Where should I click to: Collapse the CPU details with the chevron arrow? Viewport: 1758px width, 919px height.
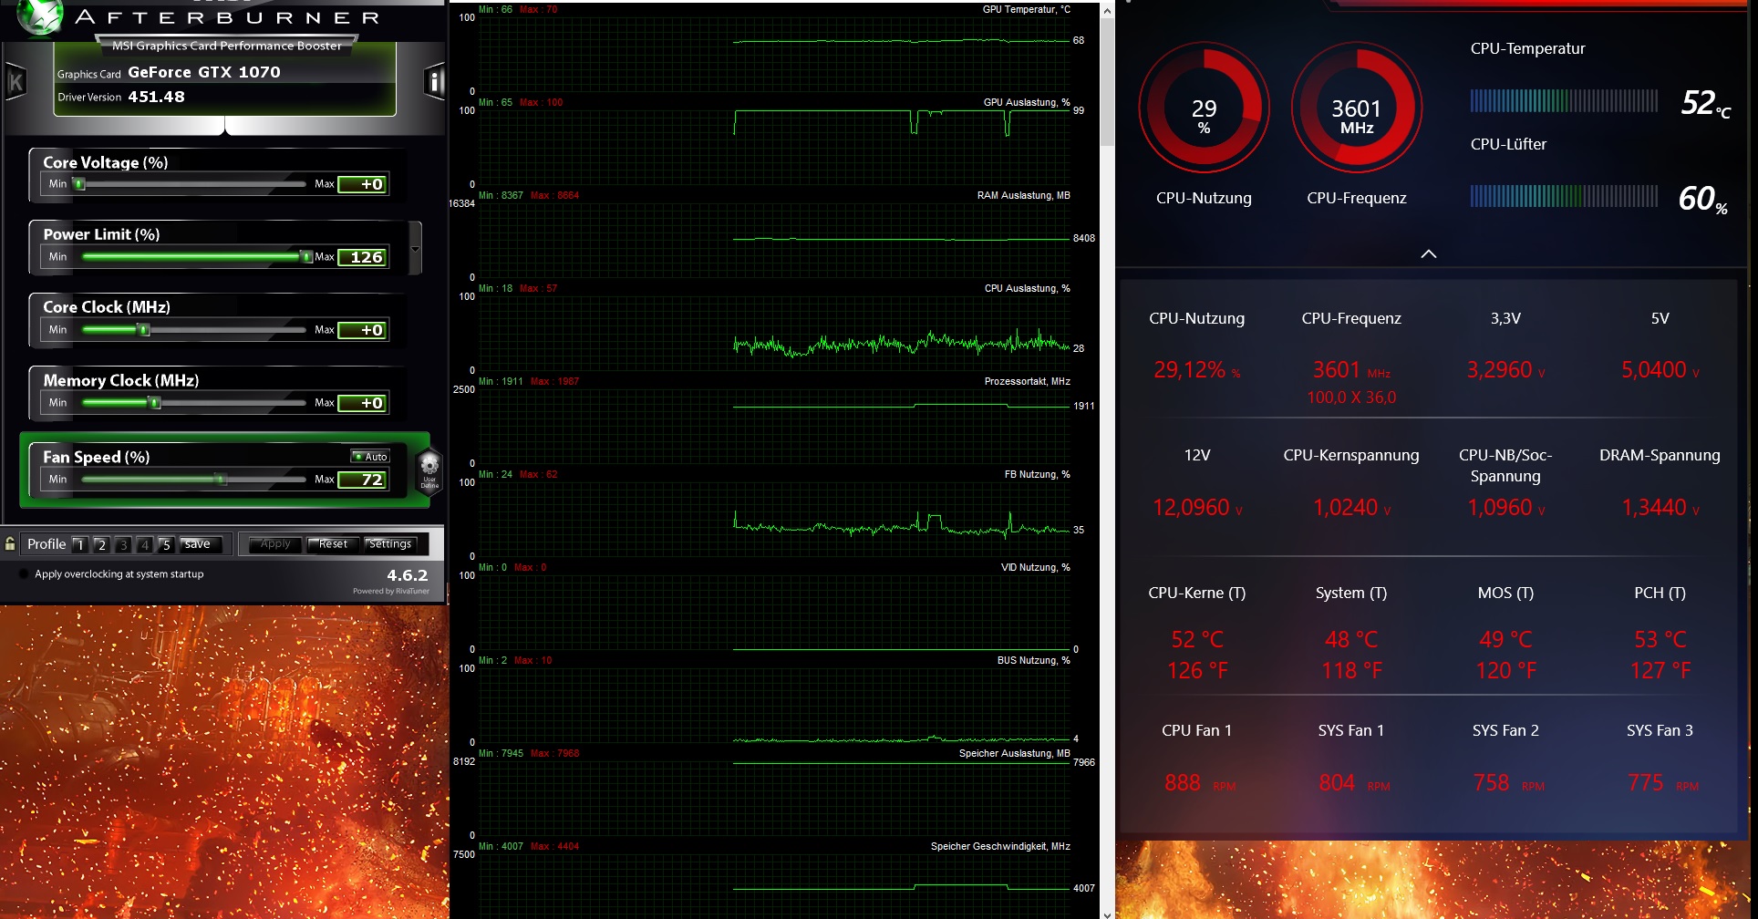click(1429, 253)
